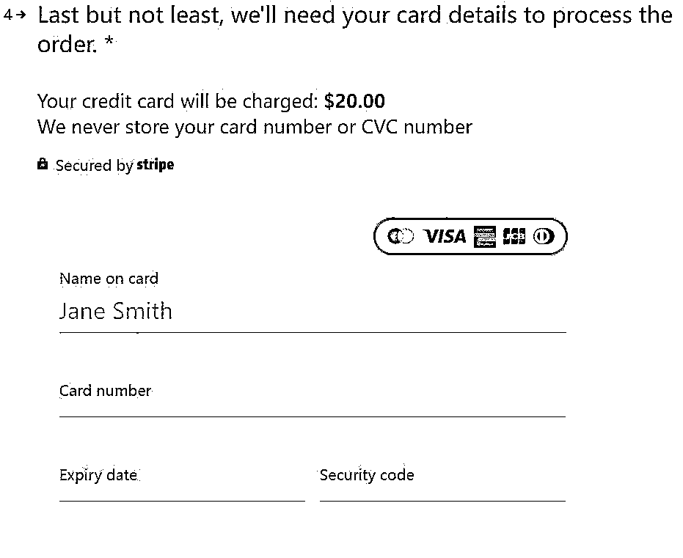The image size is (683, 558).
Task: Click the Mastercard logo icon
Action: [401, 237]
